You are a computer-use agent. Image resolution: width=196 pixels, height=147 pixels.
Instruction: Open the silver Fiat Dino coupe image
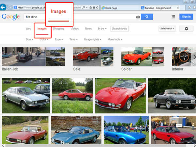[x=26, y=96]
